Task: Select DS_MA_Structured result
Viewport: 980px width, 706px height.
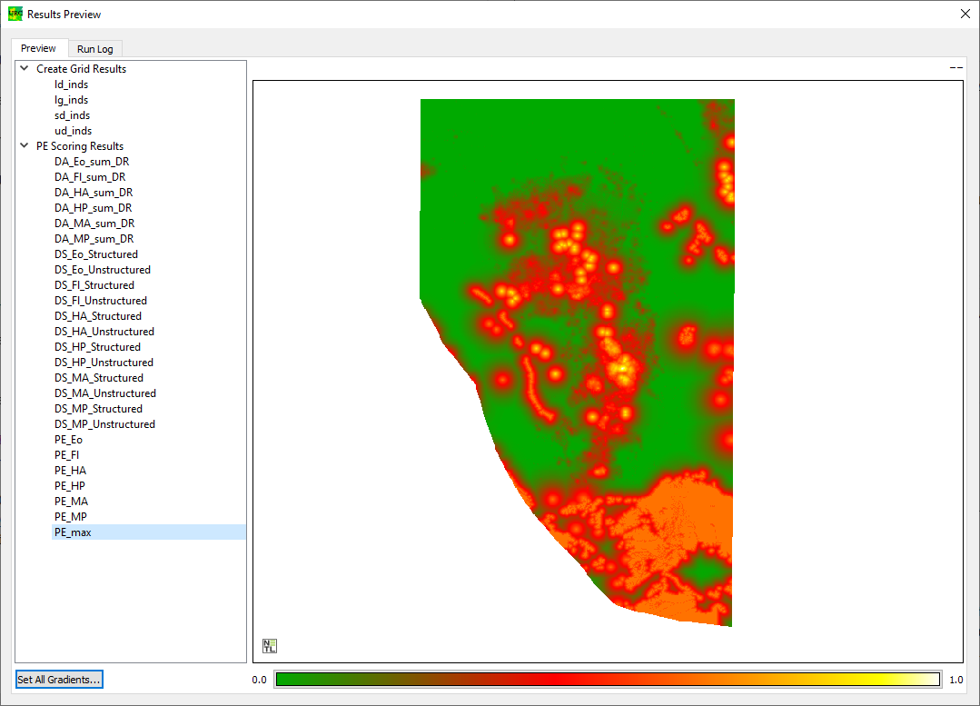Action: point(99,378)
